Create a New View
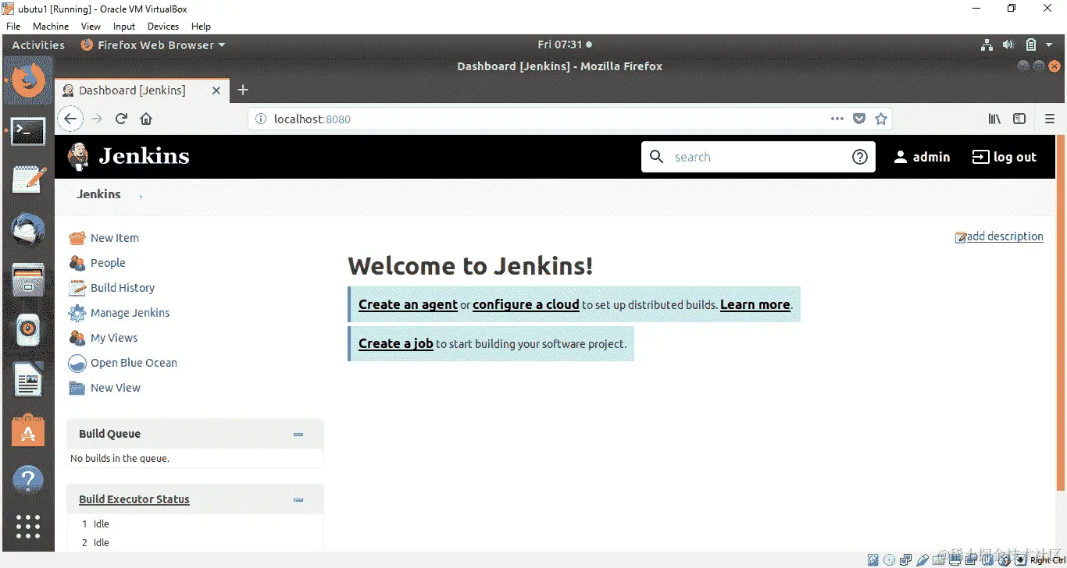Screen dimensions: 1067x568 [x=116, y=387]
